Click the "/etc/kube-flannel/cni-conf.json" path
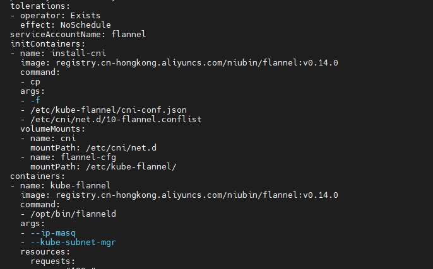The width and height of the screenshot is (433, 269). tap(109, 110)
